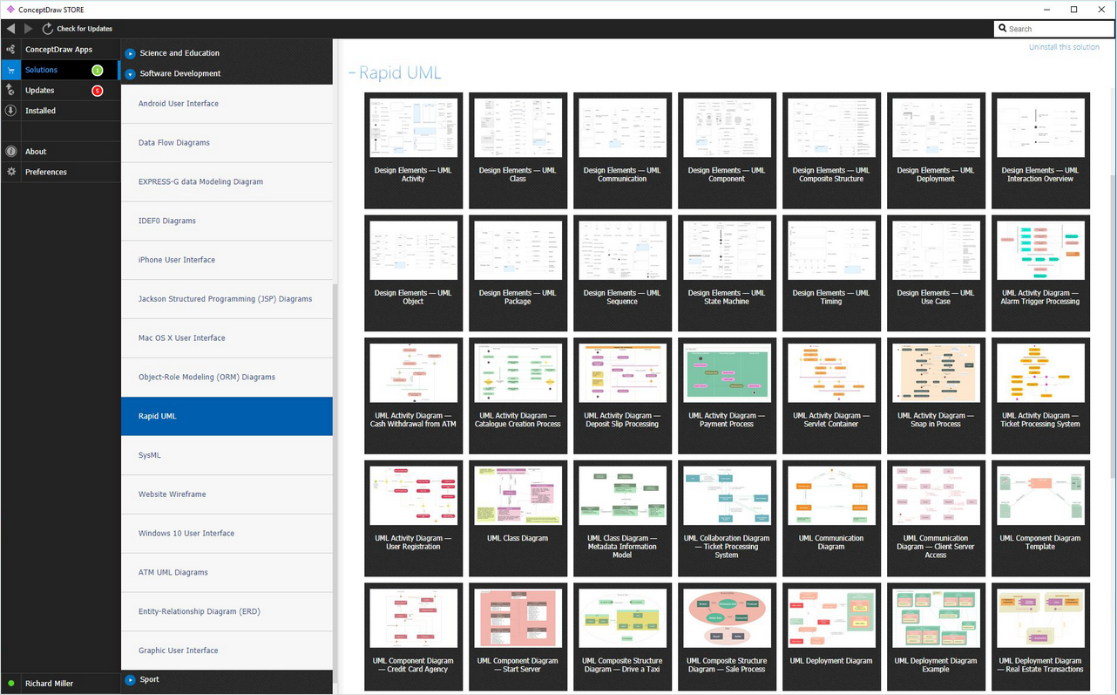Screen dimensions: 1117x695
Task: Expand the Sport category
Action: coord(130,679)
